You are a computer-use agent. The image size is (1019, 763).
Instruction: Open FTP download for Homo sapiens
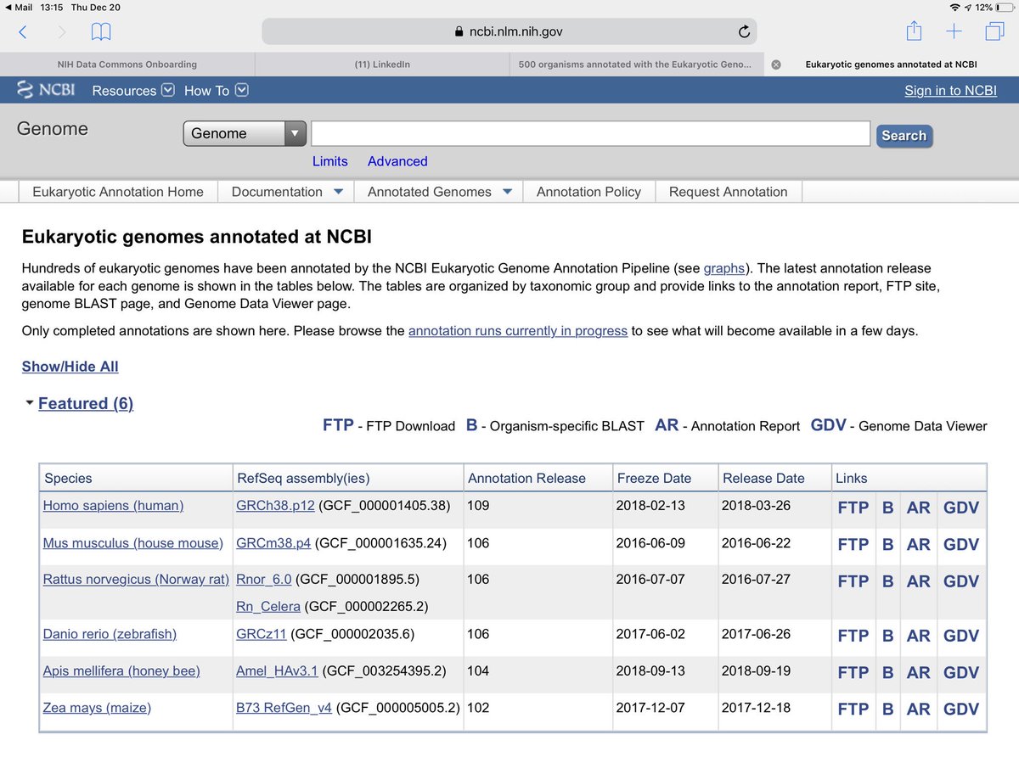pos(853,508)
